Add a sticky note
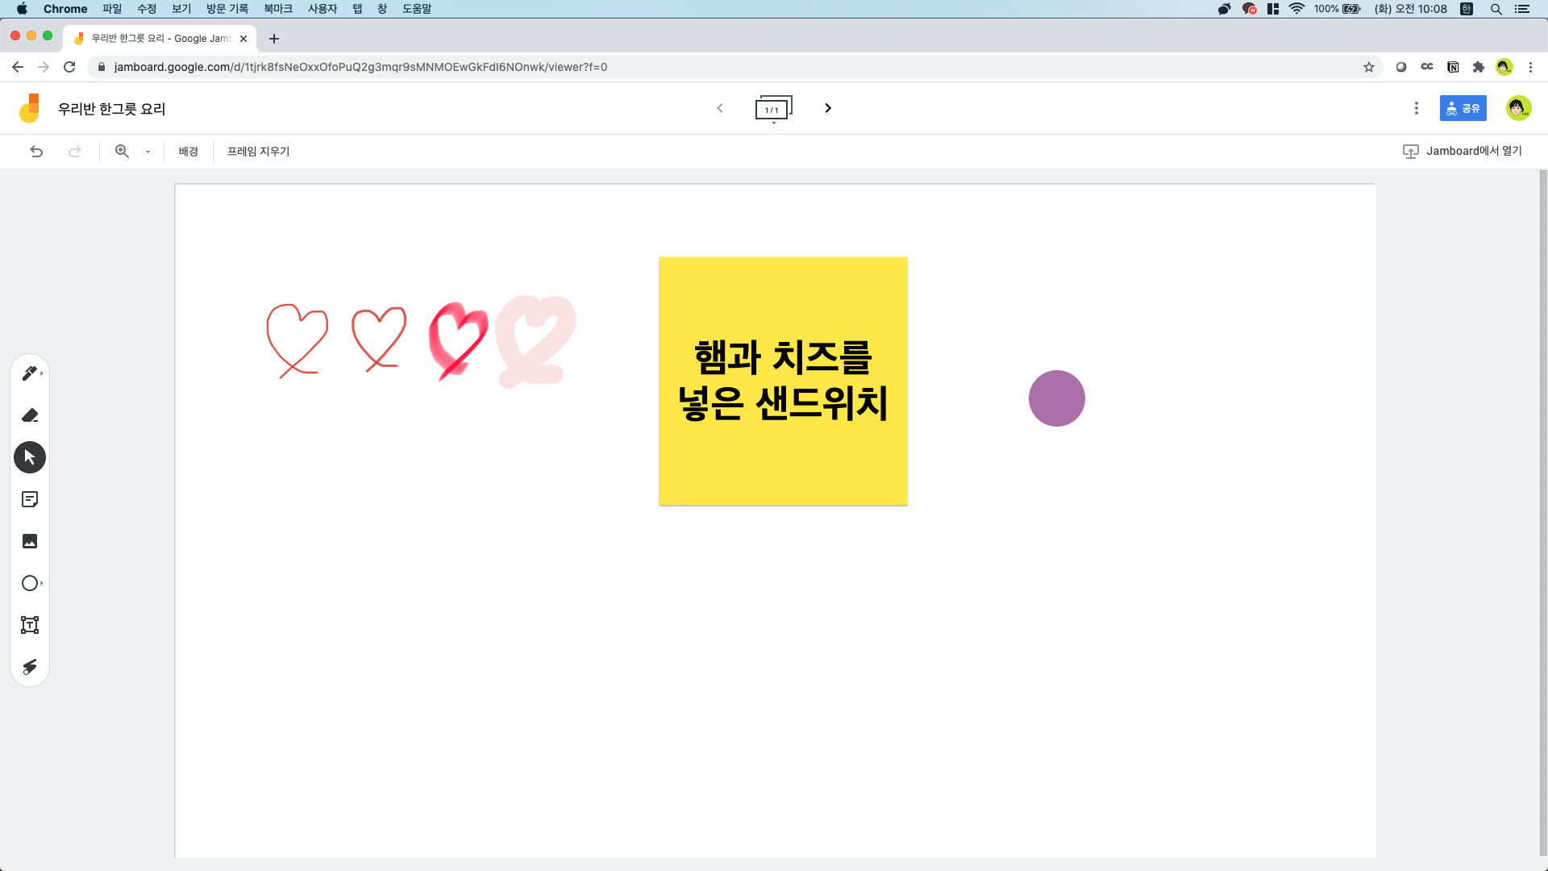The height and width of the screenshot is (871, 1548). click(x=30, y=499)
